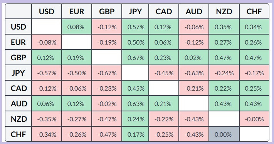The width and height of the screenshot is (274, 144).
Task: Select the NZD column header
Action: click(224, 11)
